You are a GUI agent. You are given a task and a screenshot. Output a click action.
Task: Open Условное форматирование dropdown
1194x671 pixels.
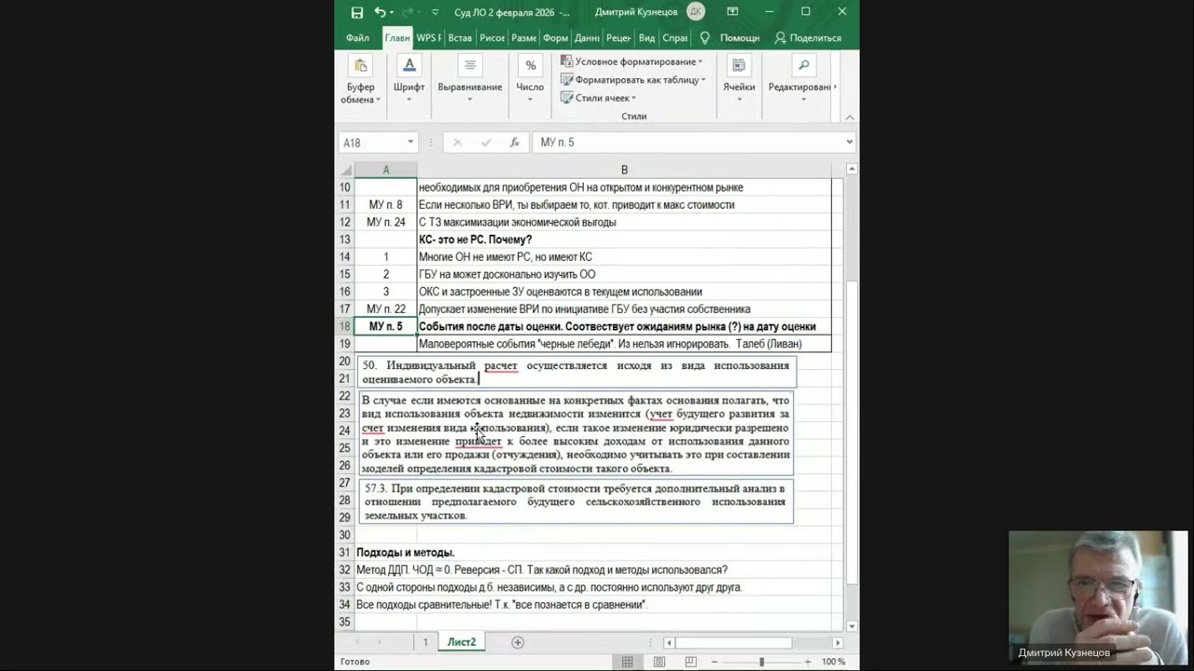[x=632, y=62]
